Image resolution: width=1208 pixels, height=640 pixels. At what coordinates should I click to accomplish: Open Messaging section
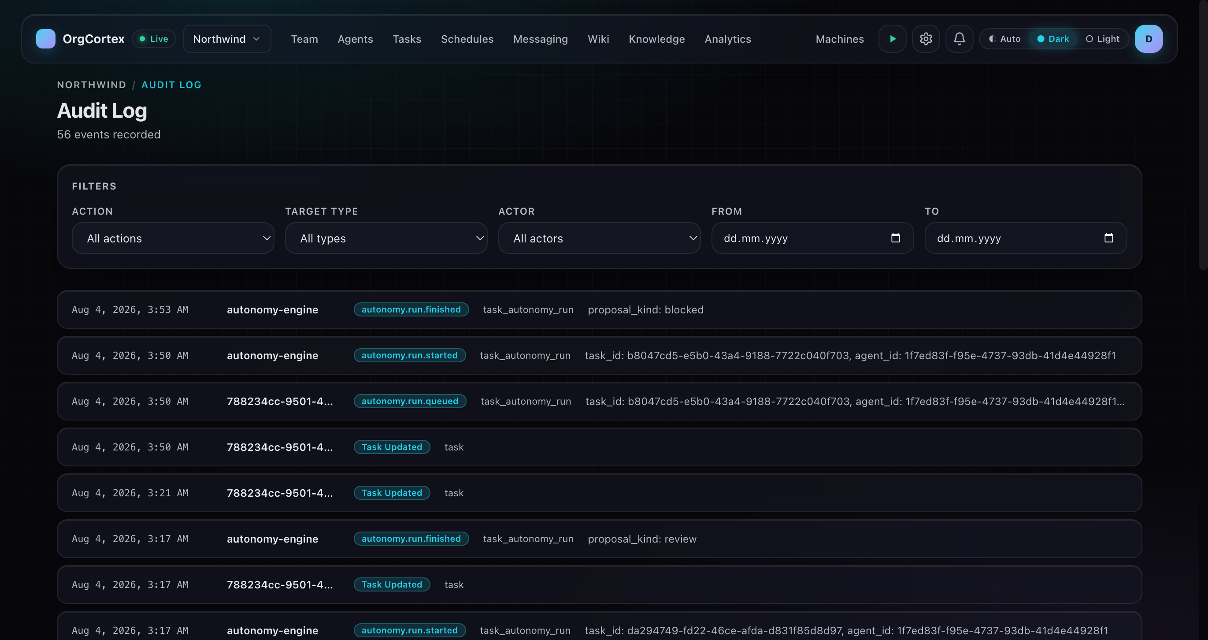(540, 39)
